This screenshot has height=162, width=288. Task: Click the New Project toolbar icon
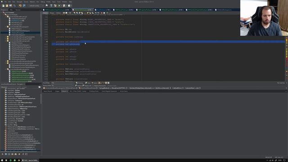click(7, 6)
